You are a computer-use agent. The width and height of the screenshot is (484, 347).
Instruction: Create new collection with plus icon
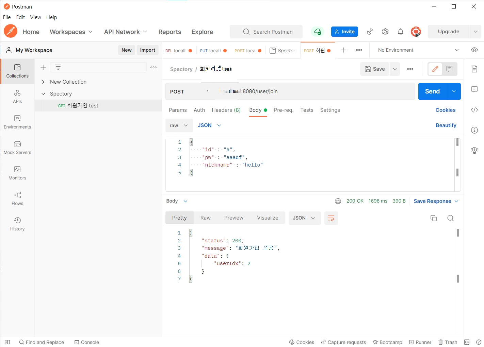(43, 67)
